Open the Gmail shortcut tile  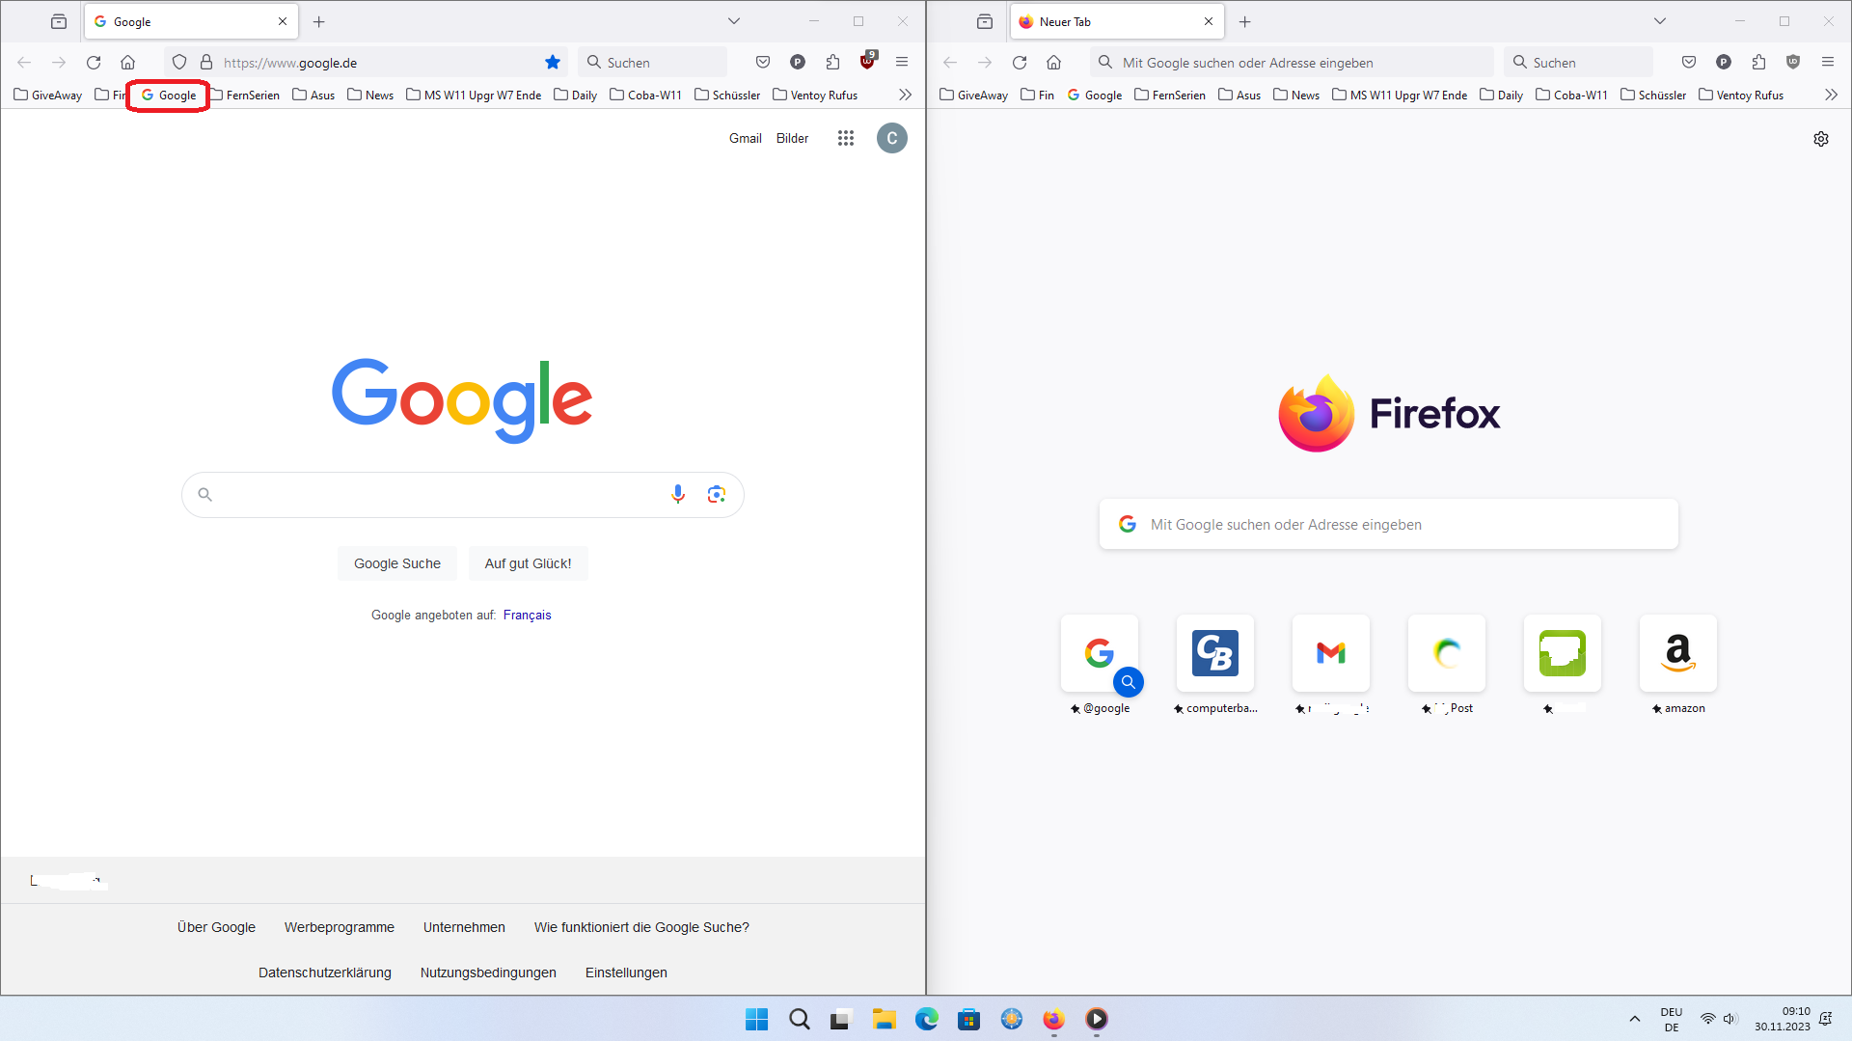point(1331,653)
